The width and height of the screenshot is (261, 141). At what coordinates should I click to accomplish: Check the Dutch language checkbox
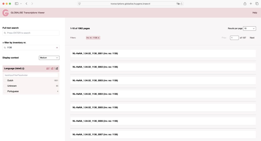pyautogui.click(x=5, y=81)
